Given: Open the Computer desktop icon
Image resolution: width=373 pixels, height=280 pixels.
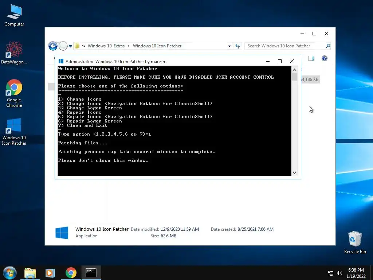Looking at the screenshot, I should click(x=14, y=15).
